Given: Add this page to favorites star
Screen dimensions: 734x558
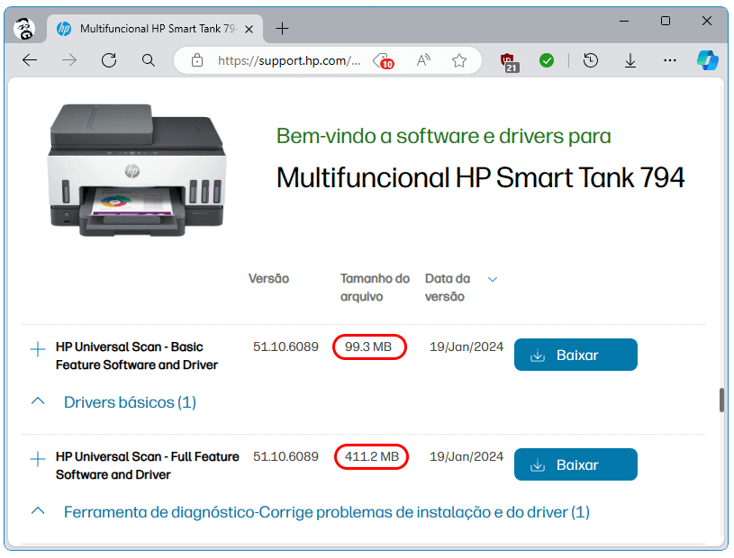Looking at the screenshot, I should (459, 60).
